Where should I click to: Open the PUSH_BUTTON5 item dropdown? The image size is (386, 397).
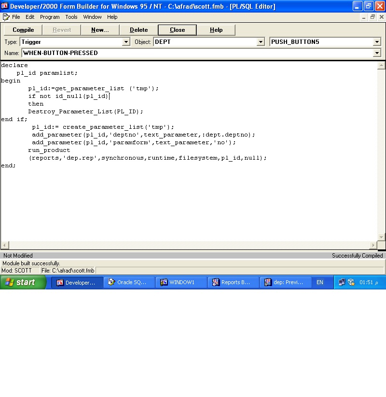(x=377, y=42)
